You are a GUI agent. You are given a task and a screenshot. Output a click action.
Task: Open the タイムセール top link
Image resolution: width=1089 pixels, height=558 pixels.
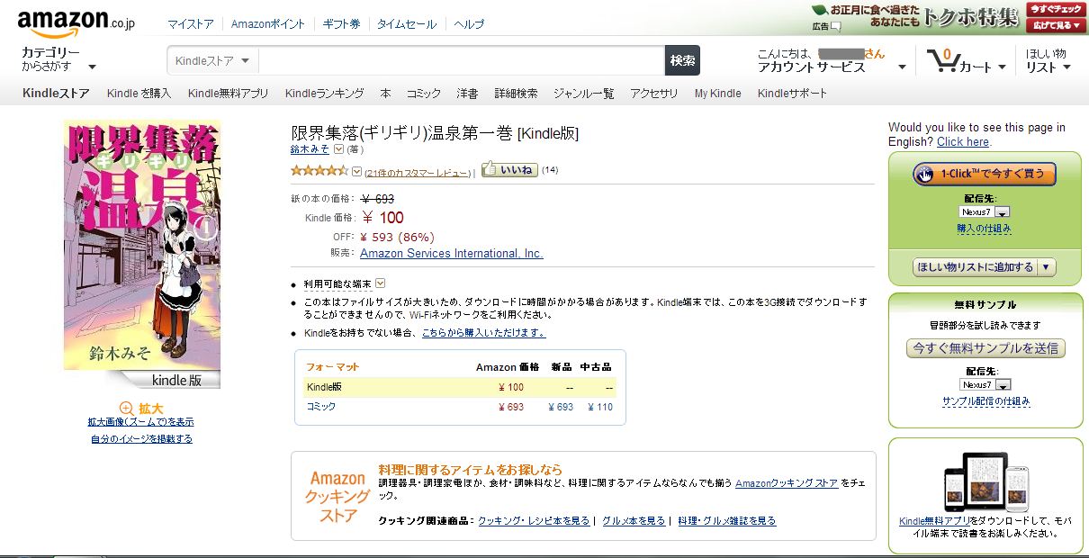point(407,24)
